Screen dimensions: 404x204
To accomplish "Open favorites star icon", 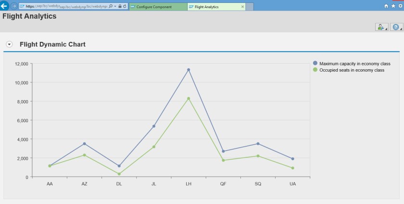I will (x=393, y=6).
